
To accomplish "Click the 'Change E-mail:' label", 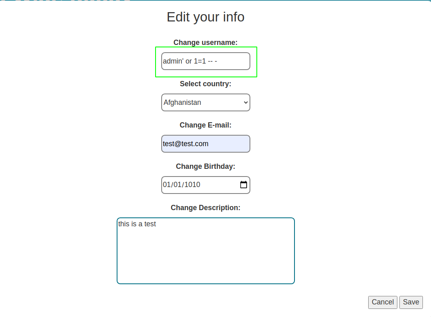I will coord(205,125).
